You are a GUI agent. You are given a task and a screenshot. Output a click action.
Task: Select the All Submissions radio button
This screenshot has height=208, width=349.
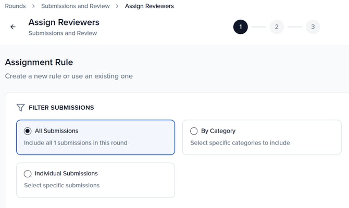(x=28, y=131)
